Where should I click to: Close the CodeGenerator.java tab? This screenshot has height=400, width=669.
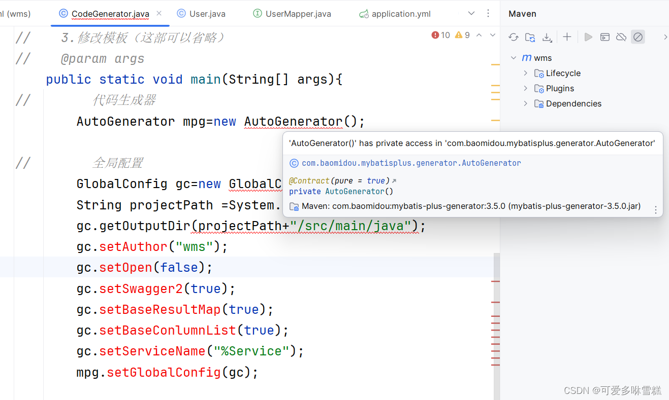pyautogui.click(x=159, y=13)
